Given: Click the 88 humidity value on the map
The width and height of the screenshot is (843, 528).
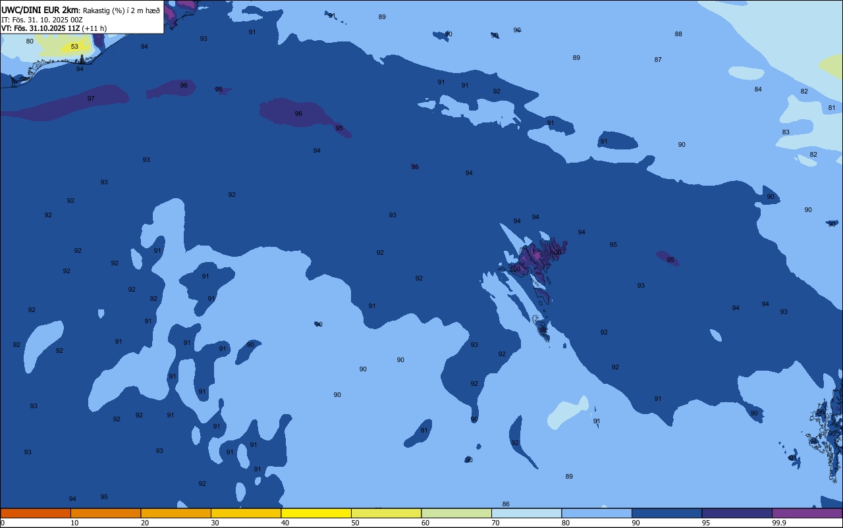Looking at the screenshot, I should coord(678,34).
